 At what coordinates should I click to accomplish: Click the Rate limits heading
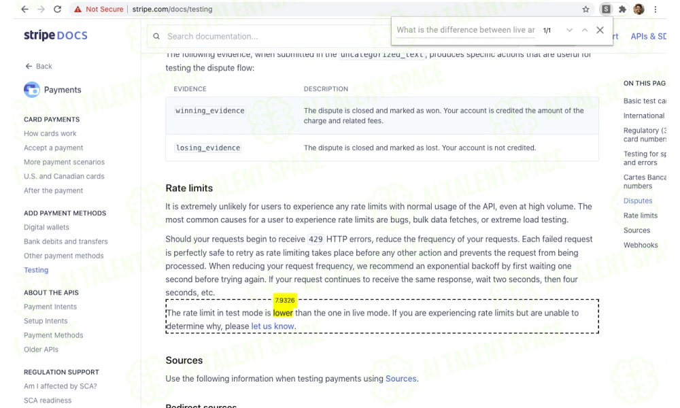click(x=189, y=188)
